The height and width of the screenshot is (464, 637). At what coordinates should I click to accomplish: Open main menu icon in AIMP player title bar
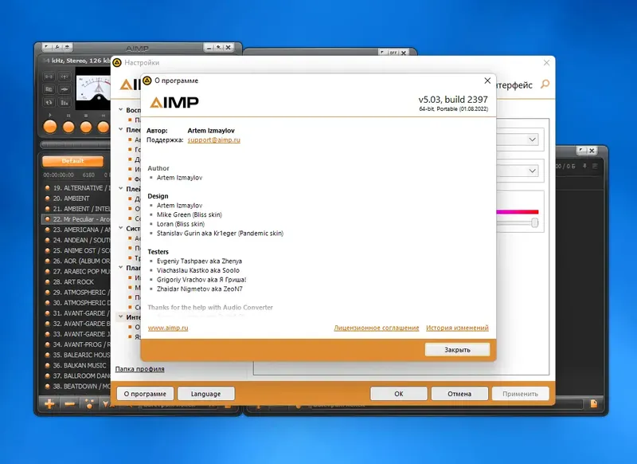tap(48, 47)
